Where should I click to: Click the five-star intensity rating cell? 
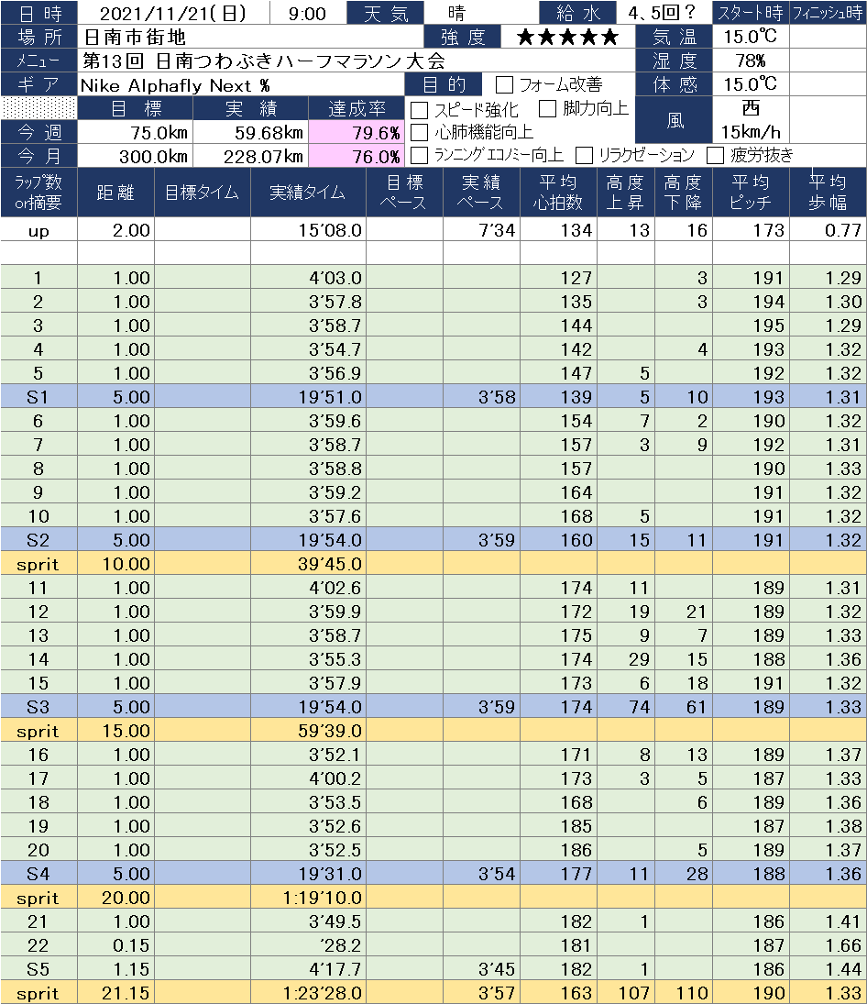567,38
